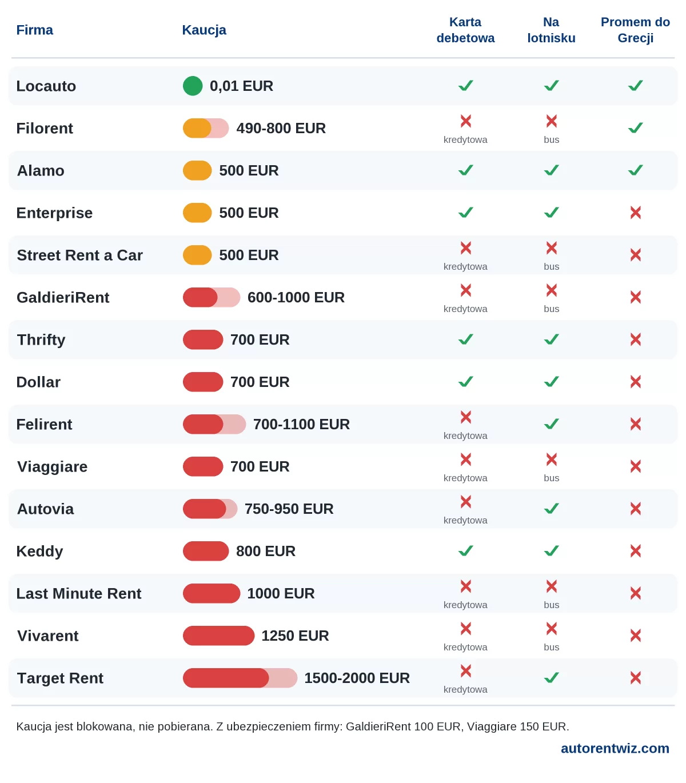Select the Promem do Grecji column header

click(635, 30)
